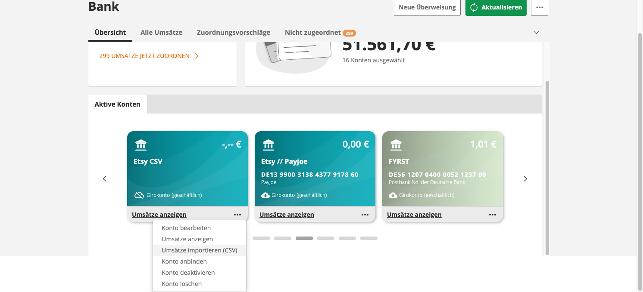
Task: Choose Konto anbinden from the context menu
Action: point(200,261)
